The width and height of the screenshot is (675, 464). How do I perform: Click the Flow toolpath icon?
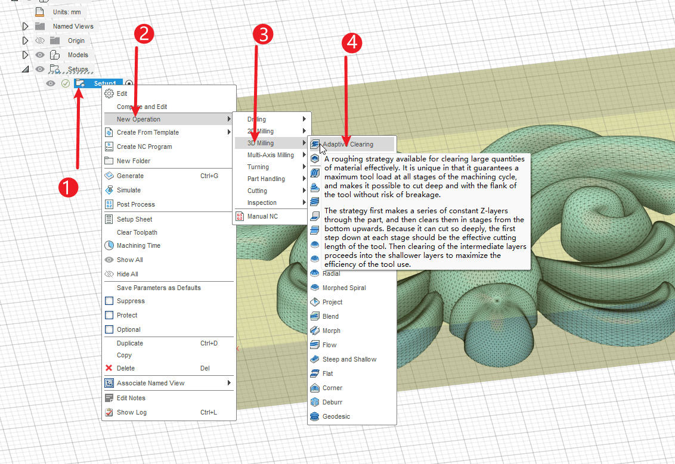pos(315,345)
